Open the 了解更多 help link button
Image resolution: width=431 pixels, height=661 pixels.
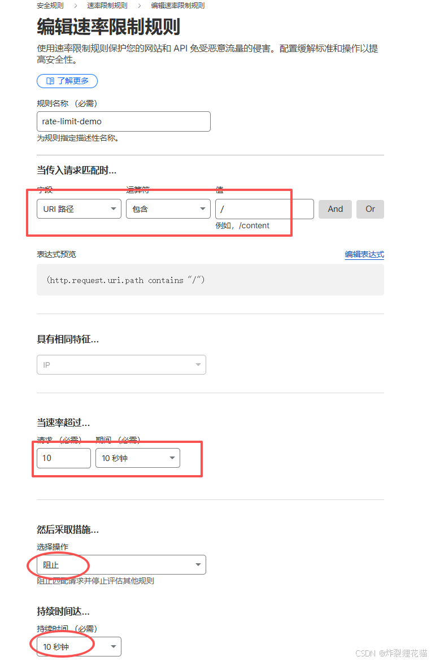(x=67, y=81)
